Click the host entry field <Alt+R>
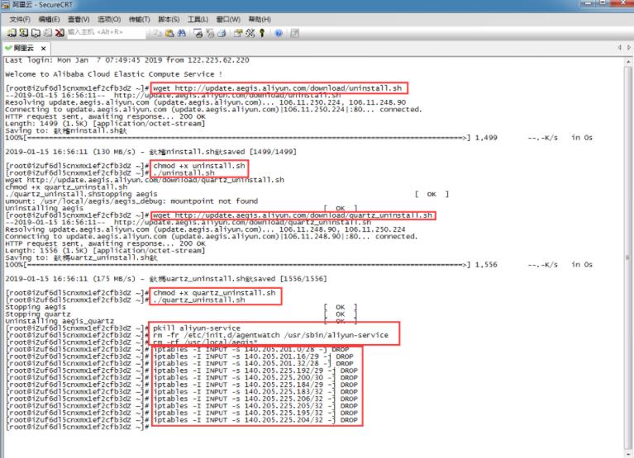634x458 pixels. click(x=106, y=32)
